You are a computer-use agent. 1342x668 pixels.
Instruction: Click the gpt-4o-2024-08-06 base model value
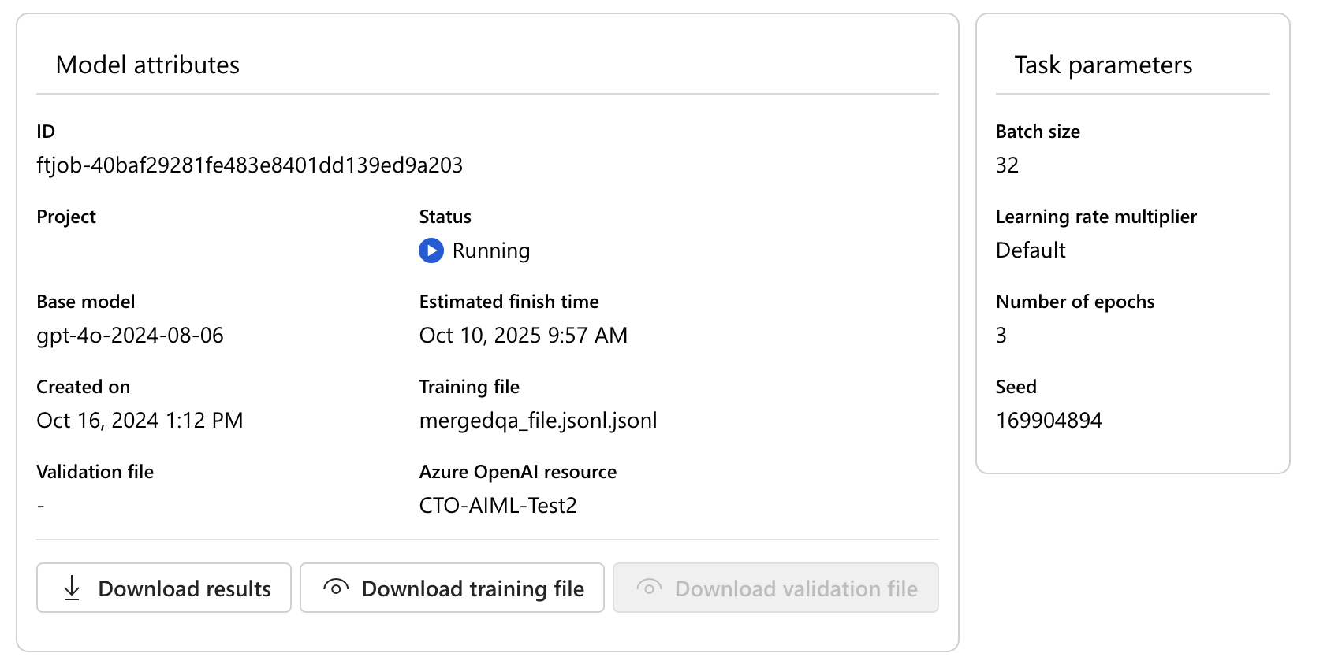point(130,336)
